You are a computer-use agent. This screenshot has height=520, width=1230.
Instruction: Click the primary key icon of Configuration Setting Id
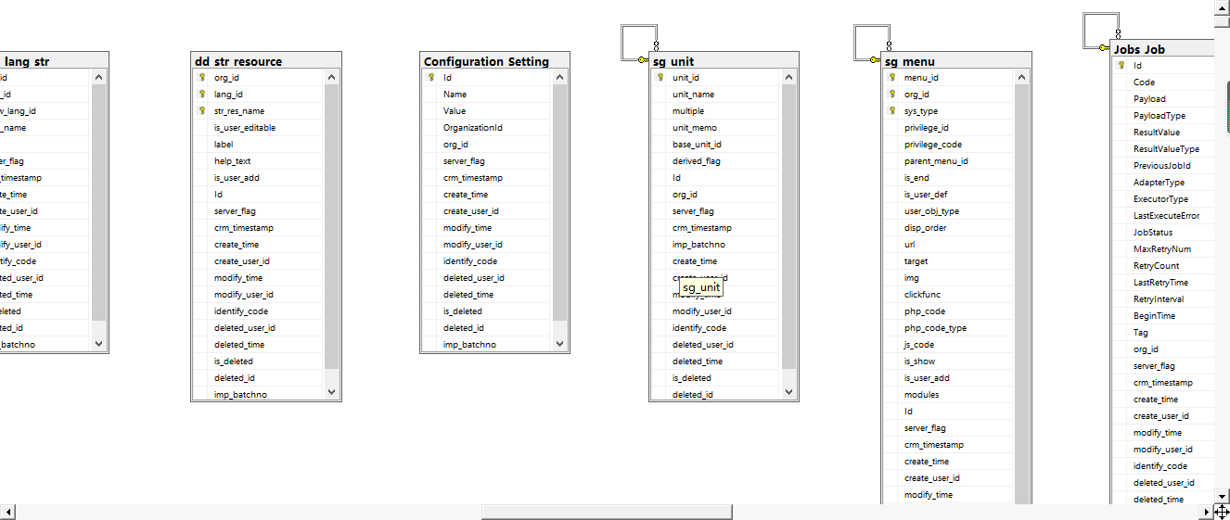point(430,78)
